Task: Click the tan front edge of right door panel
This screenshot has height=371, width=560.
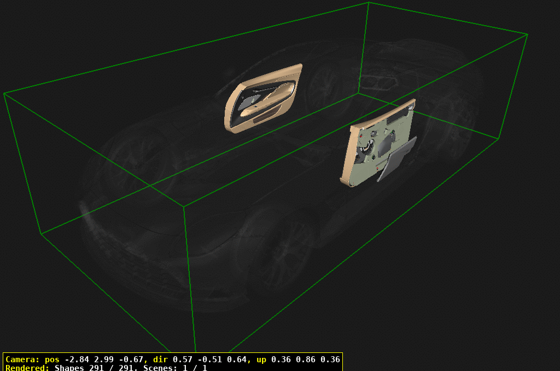Action: [348, 156]
